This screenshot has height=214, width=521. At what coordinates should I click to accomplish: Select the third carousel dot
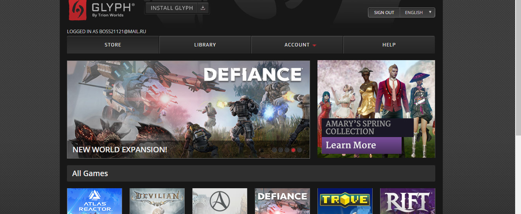point(287,150)
